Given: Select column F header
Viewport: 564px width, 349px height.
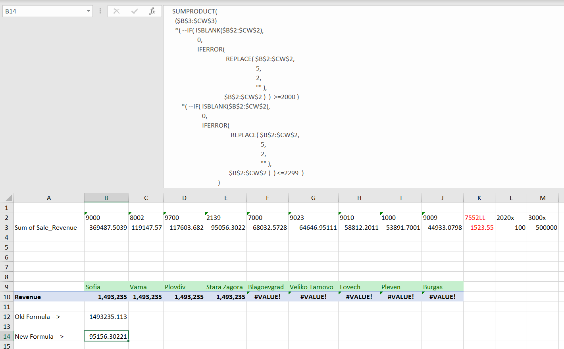Looking at the screenshot, I should [x=268, y=198].
